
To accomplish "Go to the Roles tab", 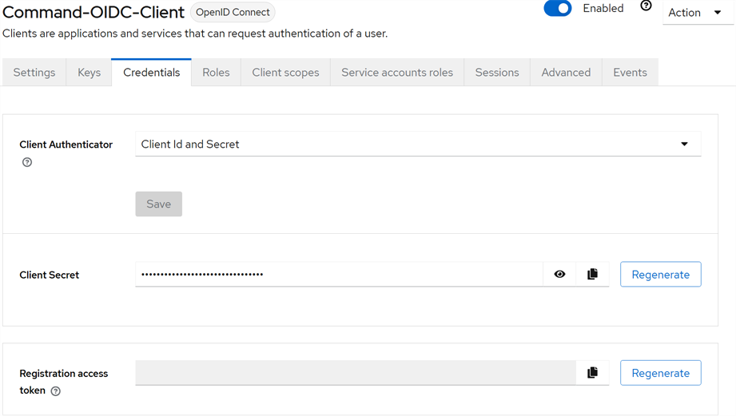I will [x=216, y=73].
